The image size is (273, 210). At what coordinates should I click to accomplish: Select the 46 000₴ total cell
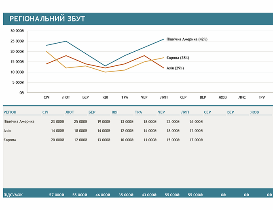coord(103,195)
